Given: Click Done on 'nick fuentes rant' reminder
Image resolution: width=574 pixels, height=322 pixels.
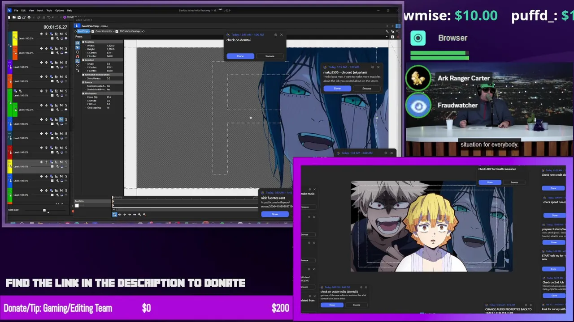Looking at the screenshot, I should click(x=275, y=214).
